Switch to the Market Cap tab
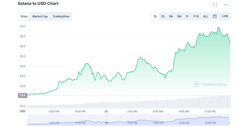Image resolution: width=238 pixels, height=127 pixels. [x=40, y=16]
